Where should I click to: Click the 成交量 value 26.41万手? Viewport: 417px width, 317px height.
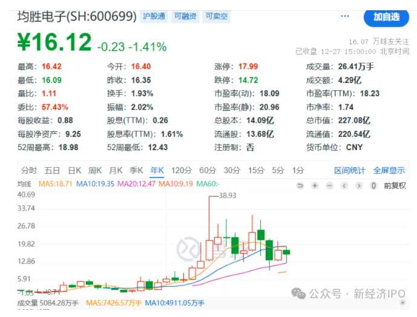(x=356, y=67)
